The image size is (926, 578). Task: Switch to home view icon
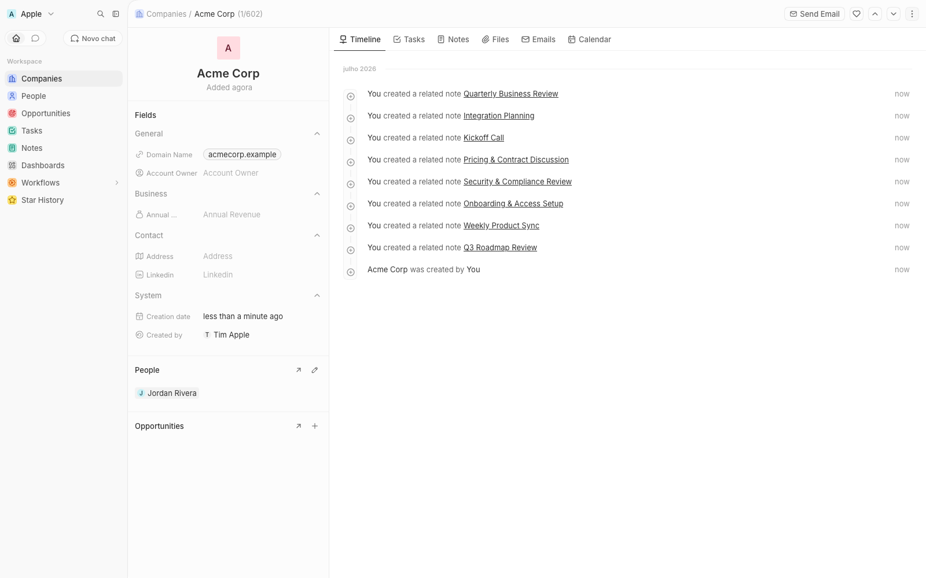(16, 38)
